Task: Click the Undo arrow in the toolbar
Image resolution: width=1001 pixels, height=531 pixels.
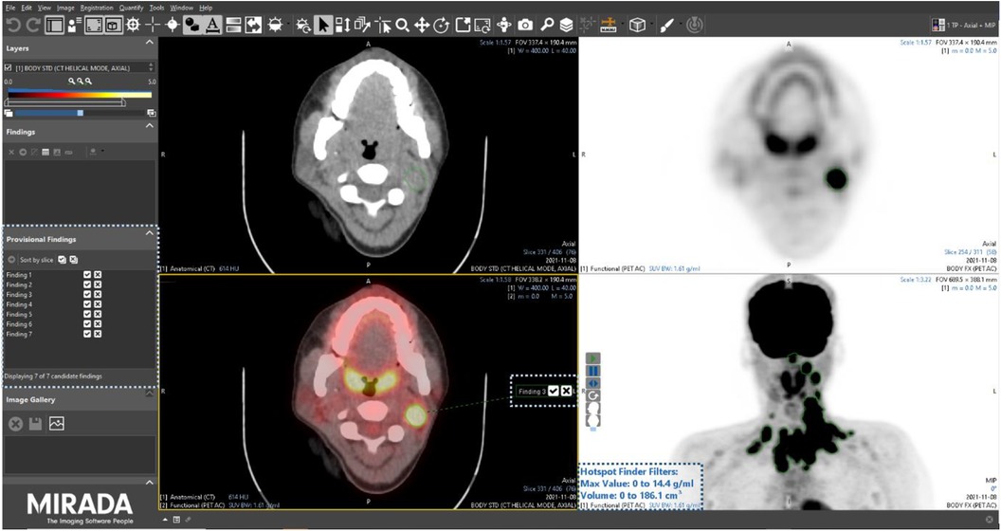Action: point(14,25)
